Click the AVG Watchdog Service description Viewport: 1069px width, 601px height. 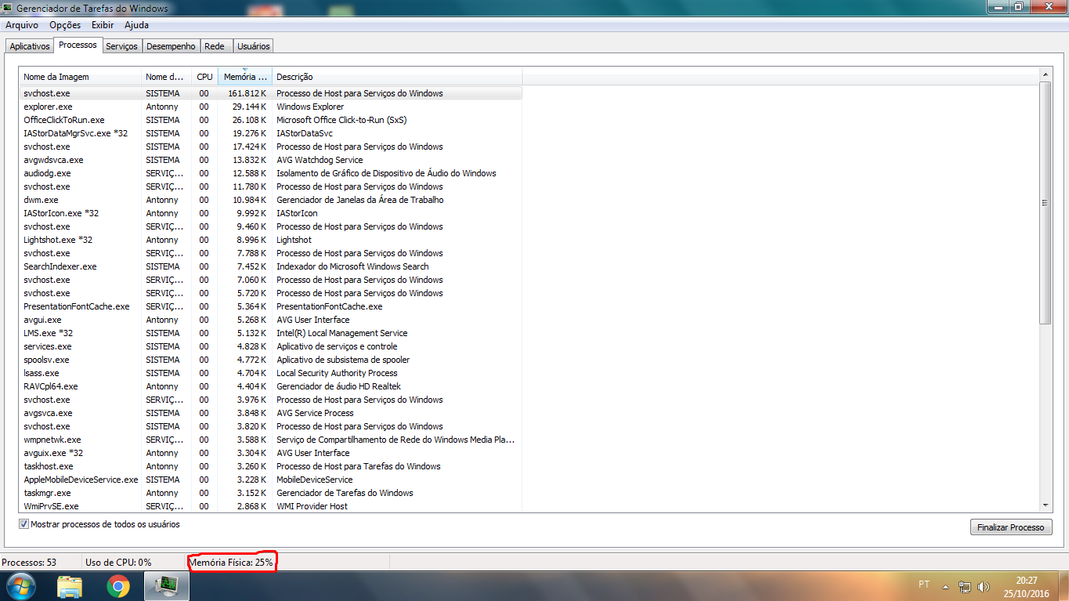(x=320, y=160)
